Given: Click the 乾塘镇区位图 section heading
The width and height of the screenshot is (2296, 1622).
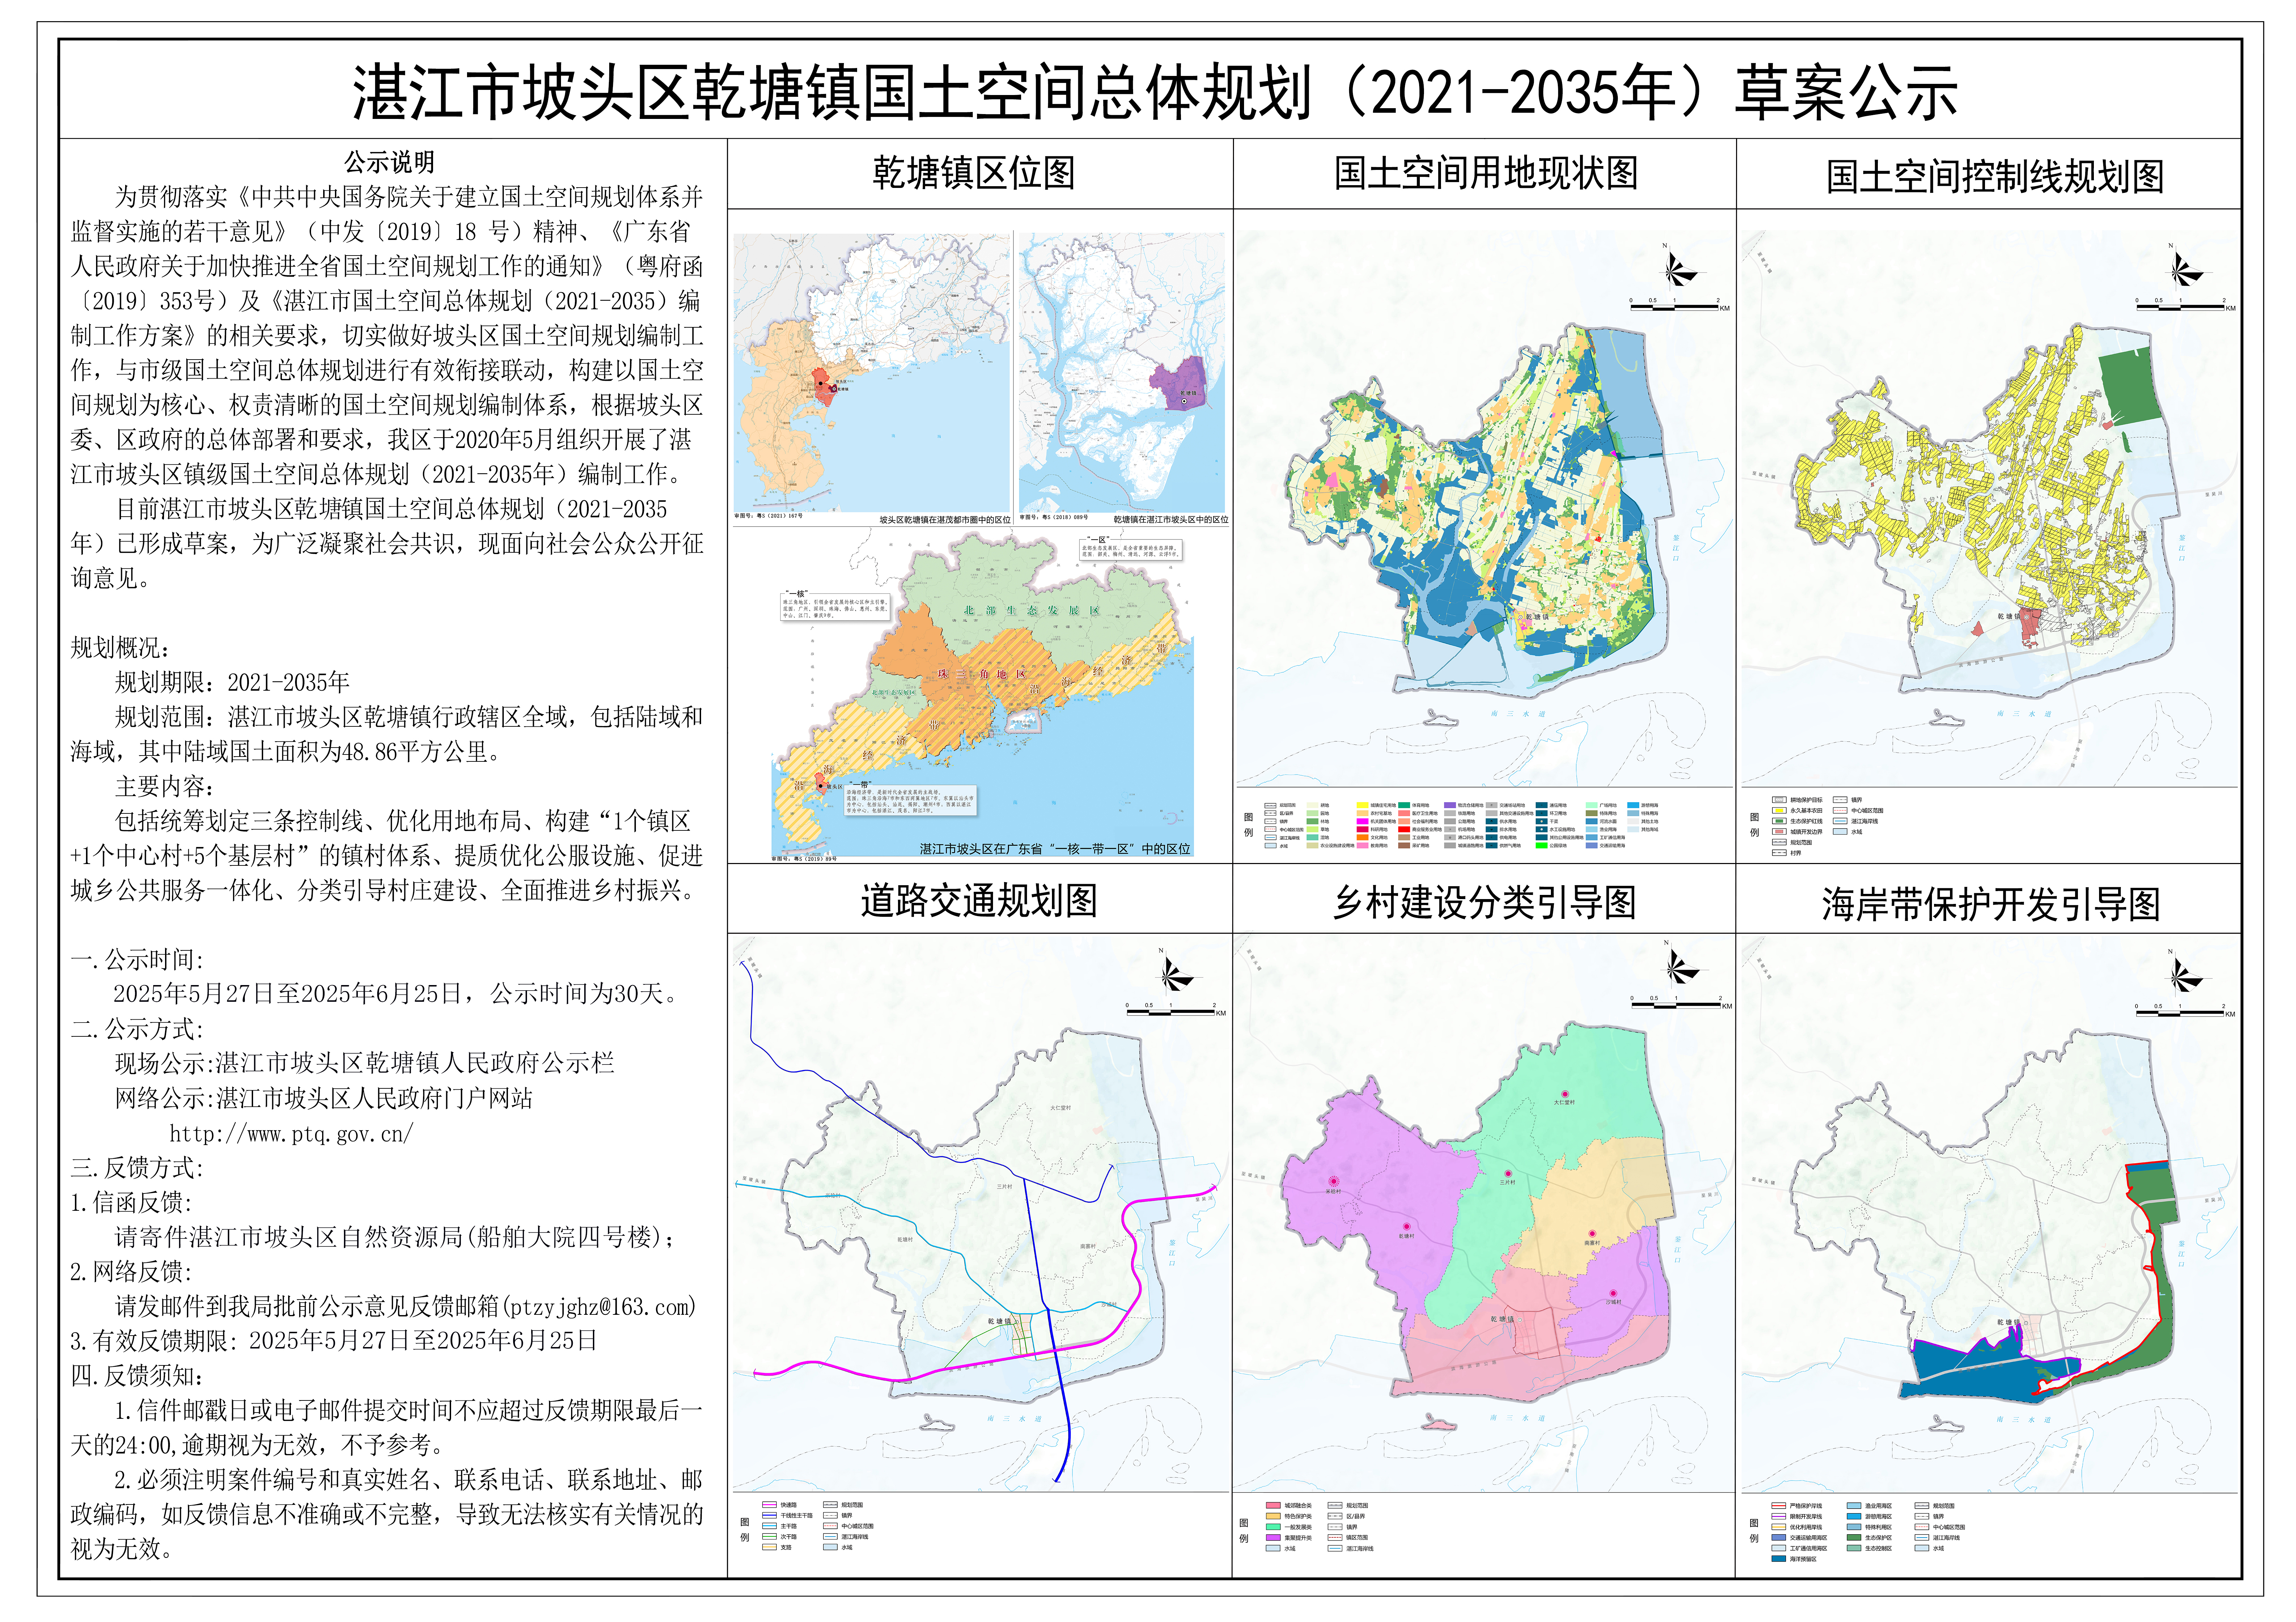Looking at the screenshot, I should coord(974,173).
